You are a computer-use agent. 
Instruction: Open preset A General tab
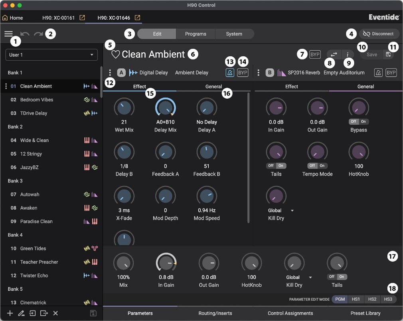(x=213, y=87)
